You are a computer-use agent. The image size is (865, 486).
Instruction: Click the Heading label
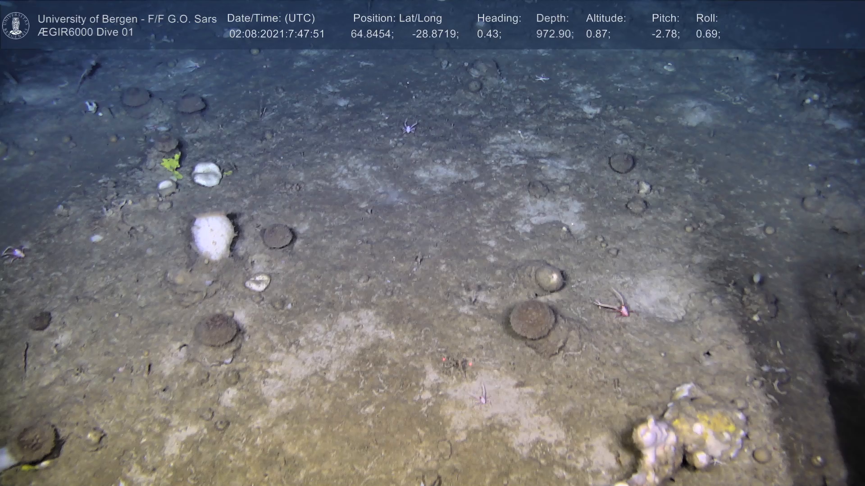499,18
